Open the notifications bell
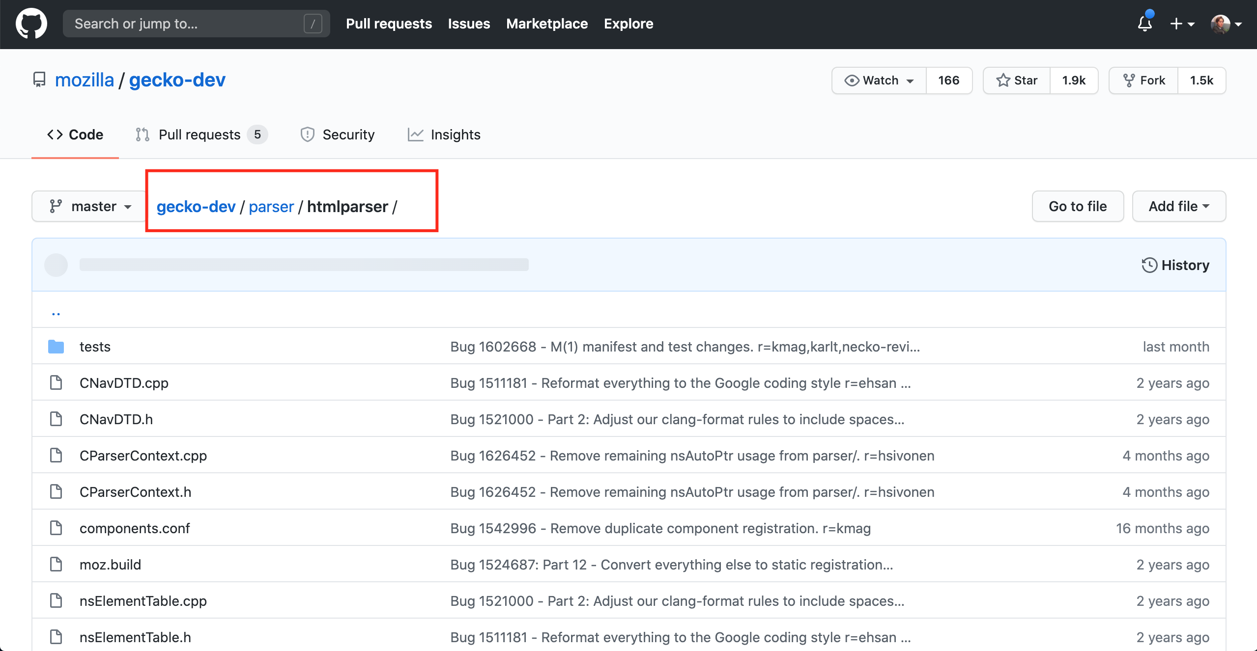The height and width of the screenshot is (651, 1257). (1144, 24)
